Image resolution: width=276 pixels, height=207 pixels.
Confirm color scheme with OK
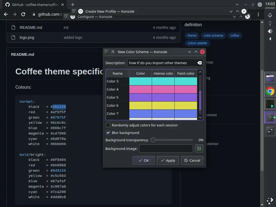point(143,160)
